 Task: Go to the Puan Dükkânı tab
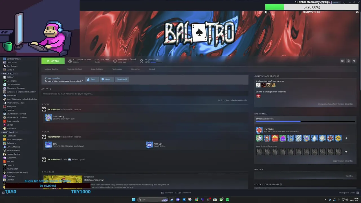[97, 69]
